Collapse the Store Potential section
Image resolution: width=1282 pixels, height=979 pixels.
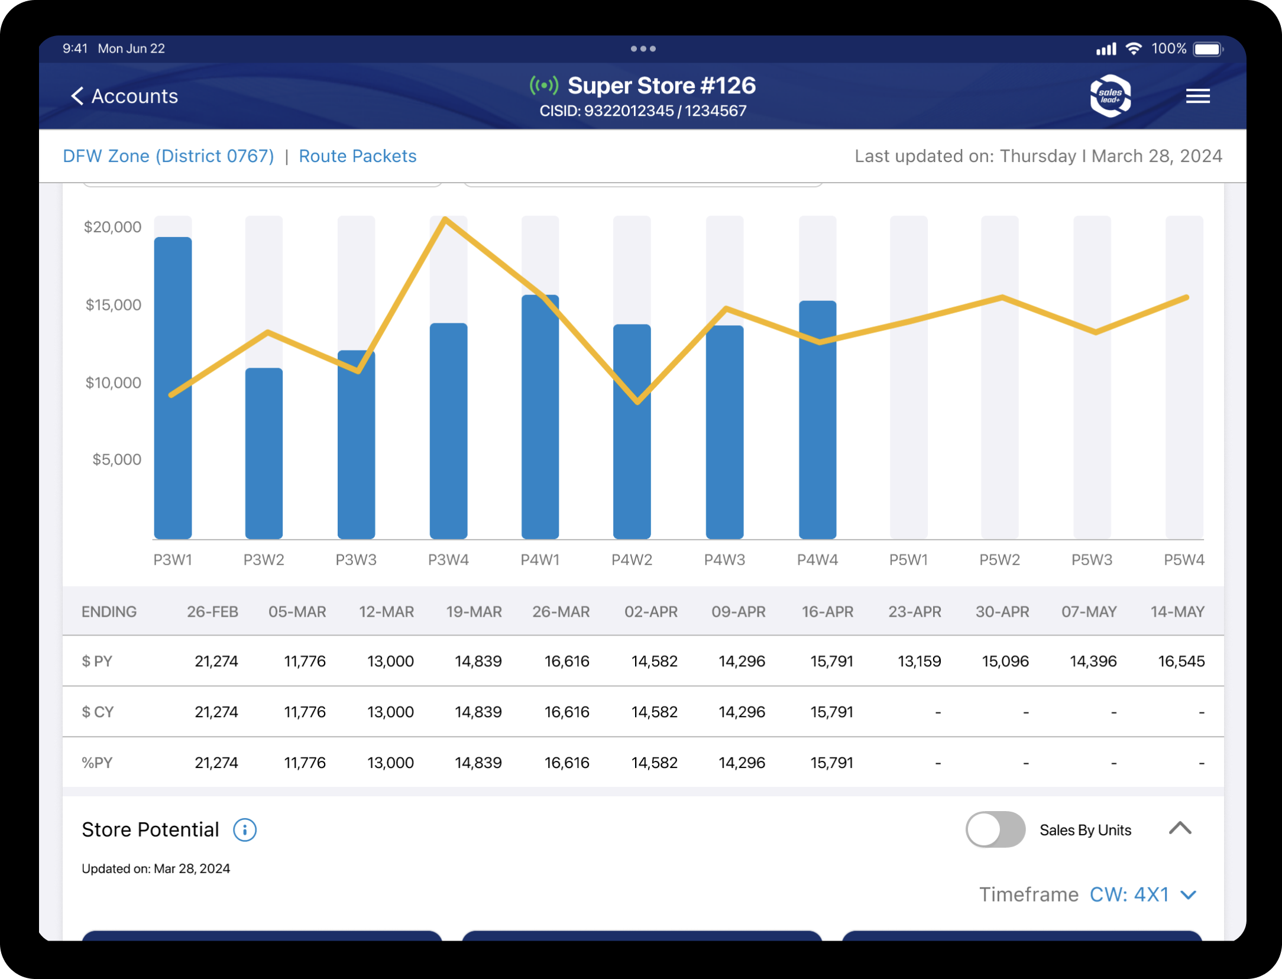[x=1180, y=829]
